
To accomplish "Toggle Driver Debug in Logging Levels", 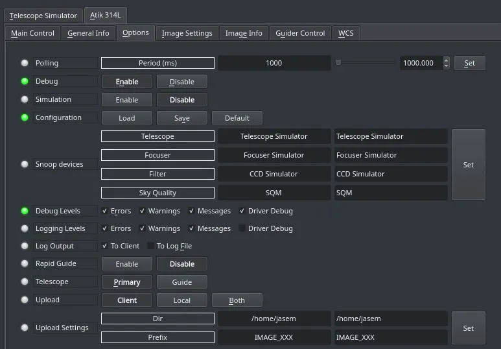I will [242, 228].
